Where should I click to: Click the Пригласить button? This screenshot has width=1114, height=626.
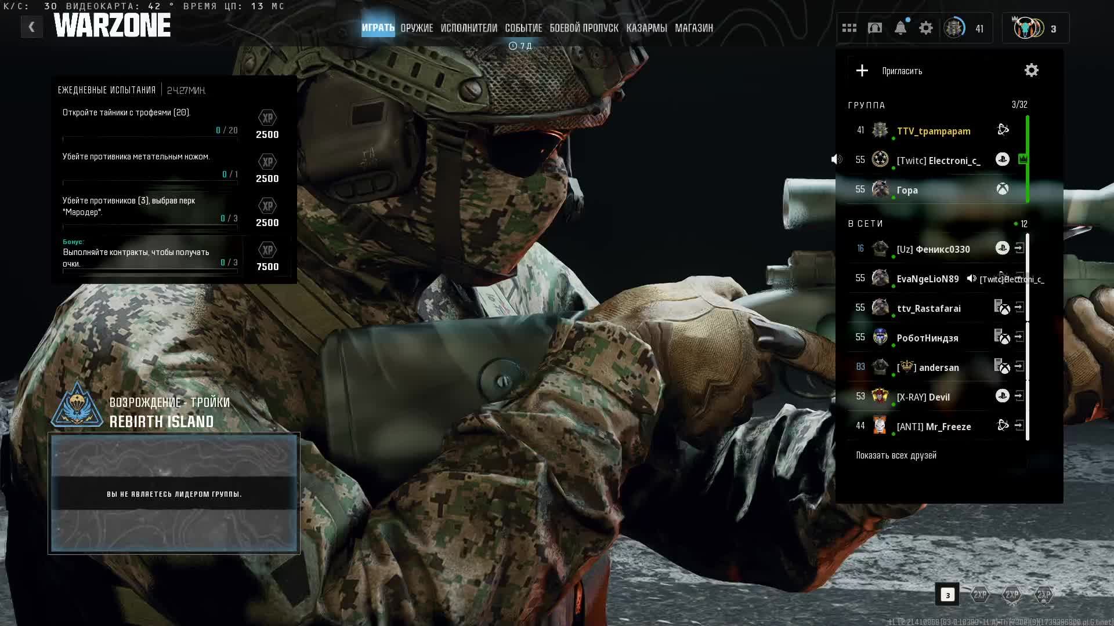click(902, 71)
